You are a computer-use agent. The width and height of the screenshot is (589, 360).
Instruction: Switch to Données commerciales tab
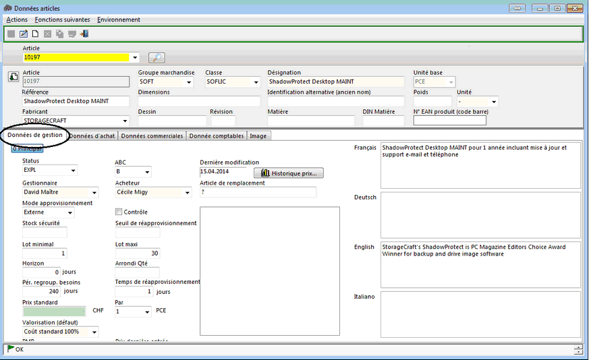coord(152,136)
